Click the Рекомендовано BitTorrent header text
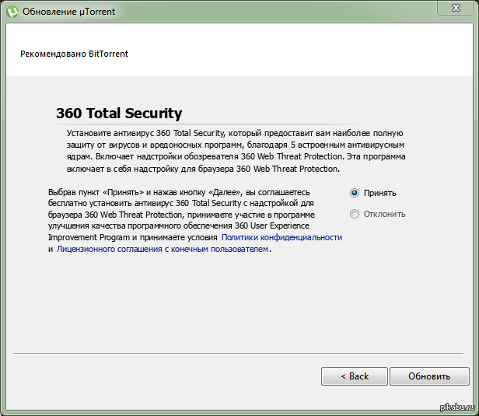 click(x=74, y=54)
